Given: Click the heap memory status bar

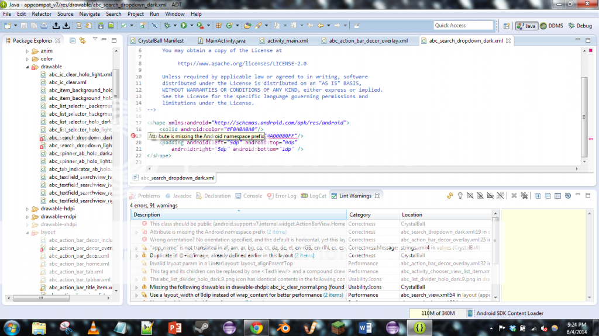Looking at the screenshot, I should point(438,313).
